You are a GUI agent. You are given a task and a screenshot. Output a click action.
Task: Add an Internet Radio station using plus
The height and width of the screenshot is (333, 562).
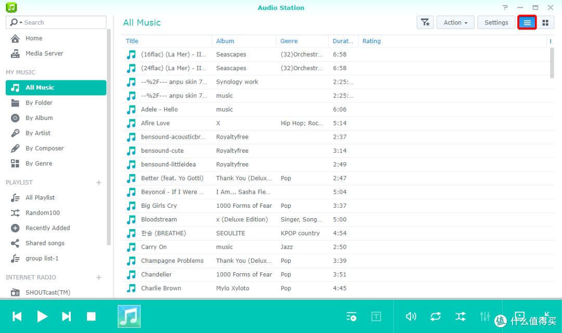[x=99, y=277]
